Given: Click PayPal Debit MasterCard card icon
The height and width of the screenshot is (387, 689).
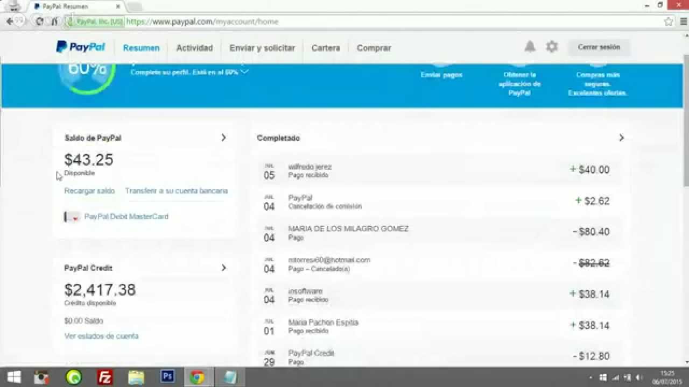Looking at the screenshot, I should [x=72, y=217].
